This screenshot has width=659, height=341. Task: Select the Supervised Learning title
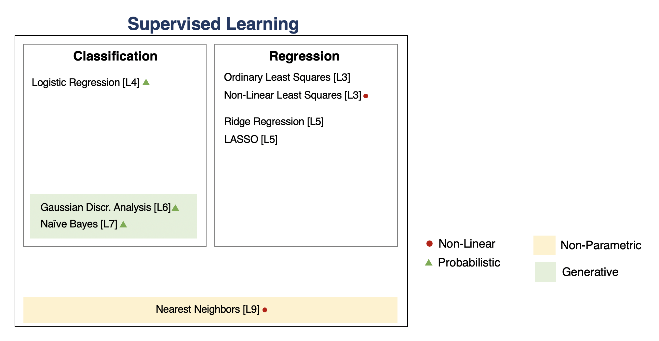point(213,24)
